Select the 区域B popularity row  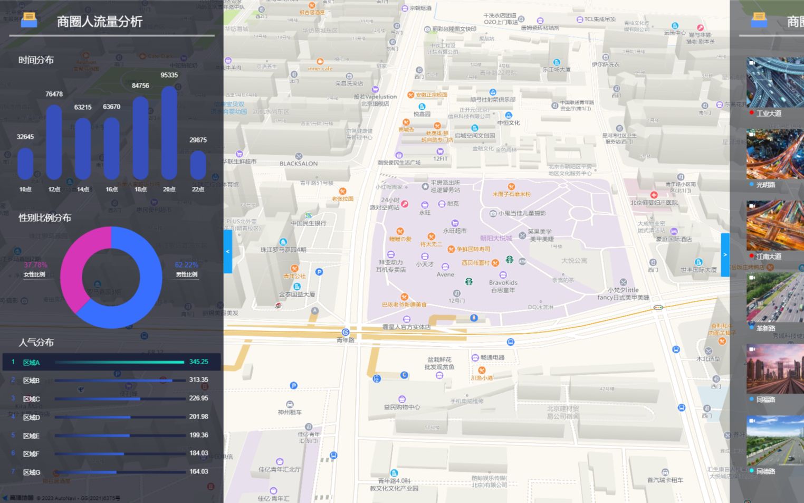pyautogui.click(x=111, y=380)
